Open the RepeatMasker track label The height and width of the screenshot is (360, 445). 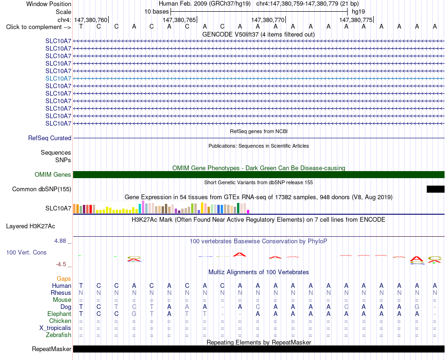point(52,349)
